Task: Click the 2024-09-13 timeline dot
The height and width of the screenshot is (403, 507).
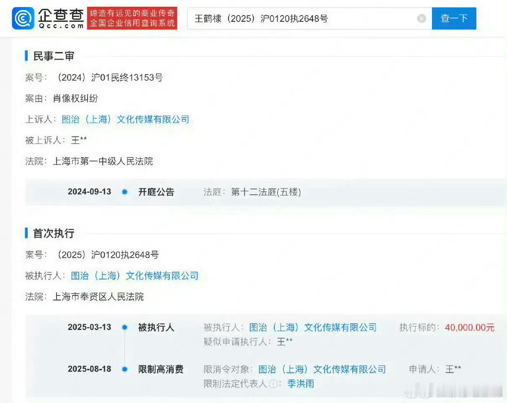Action: (125, 192)
